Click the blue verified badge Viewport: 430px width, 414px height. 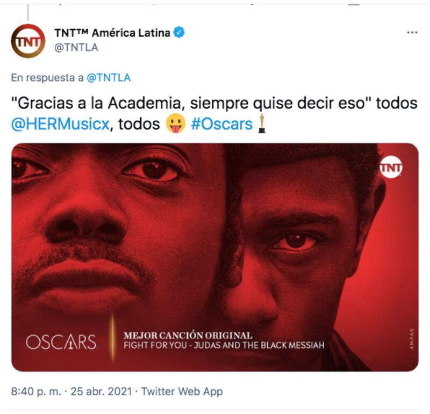[x=180, y=33]
